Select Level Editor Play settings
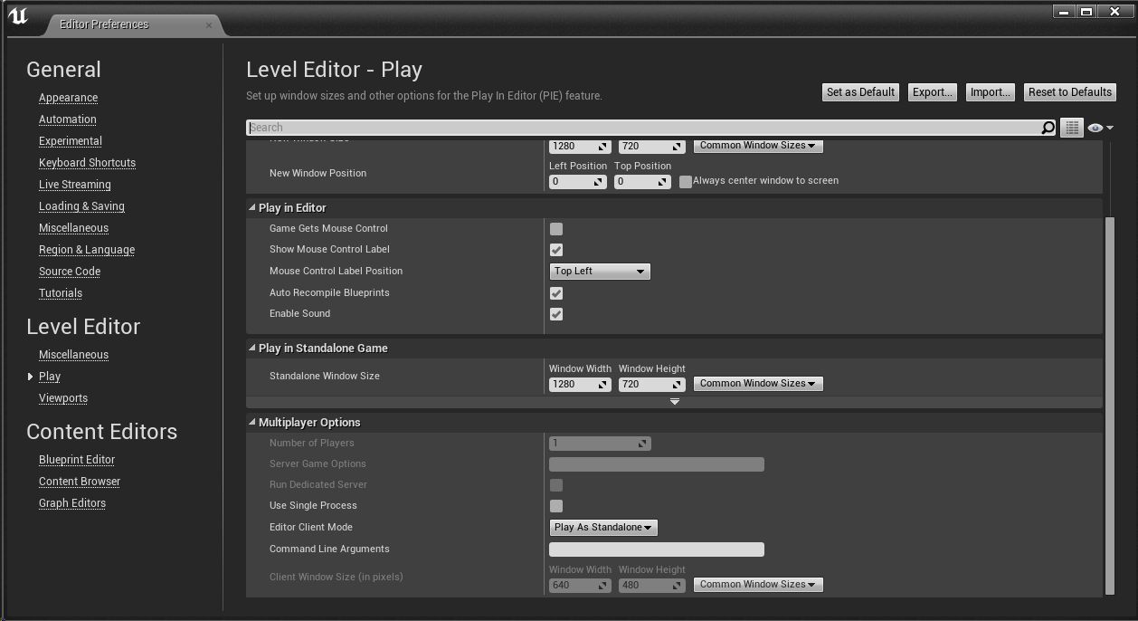 pyautogui.click(x=50, y=377)
